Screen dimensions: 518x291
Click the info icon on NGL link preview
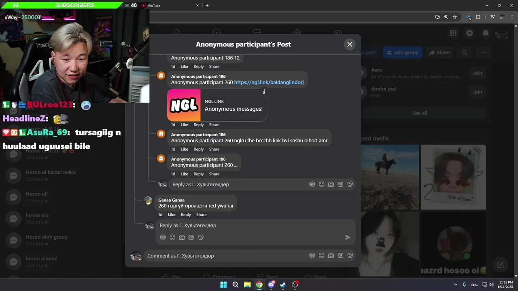264,92
